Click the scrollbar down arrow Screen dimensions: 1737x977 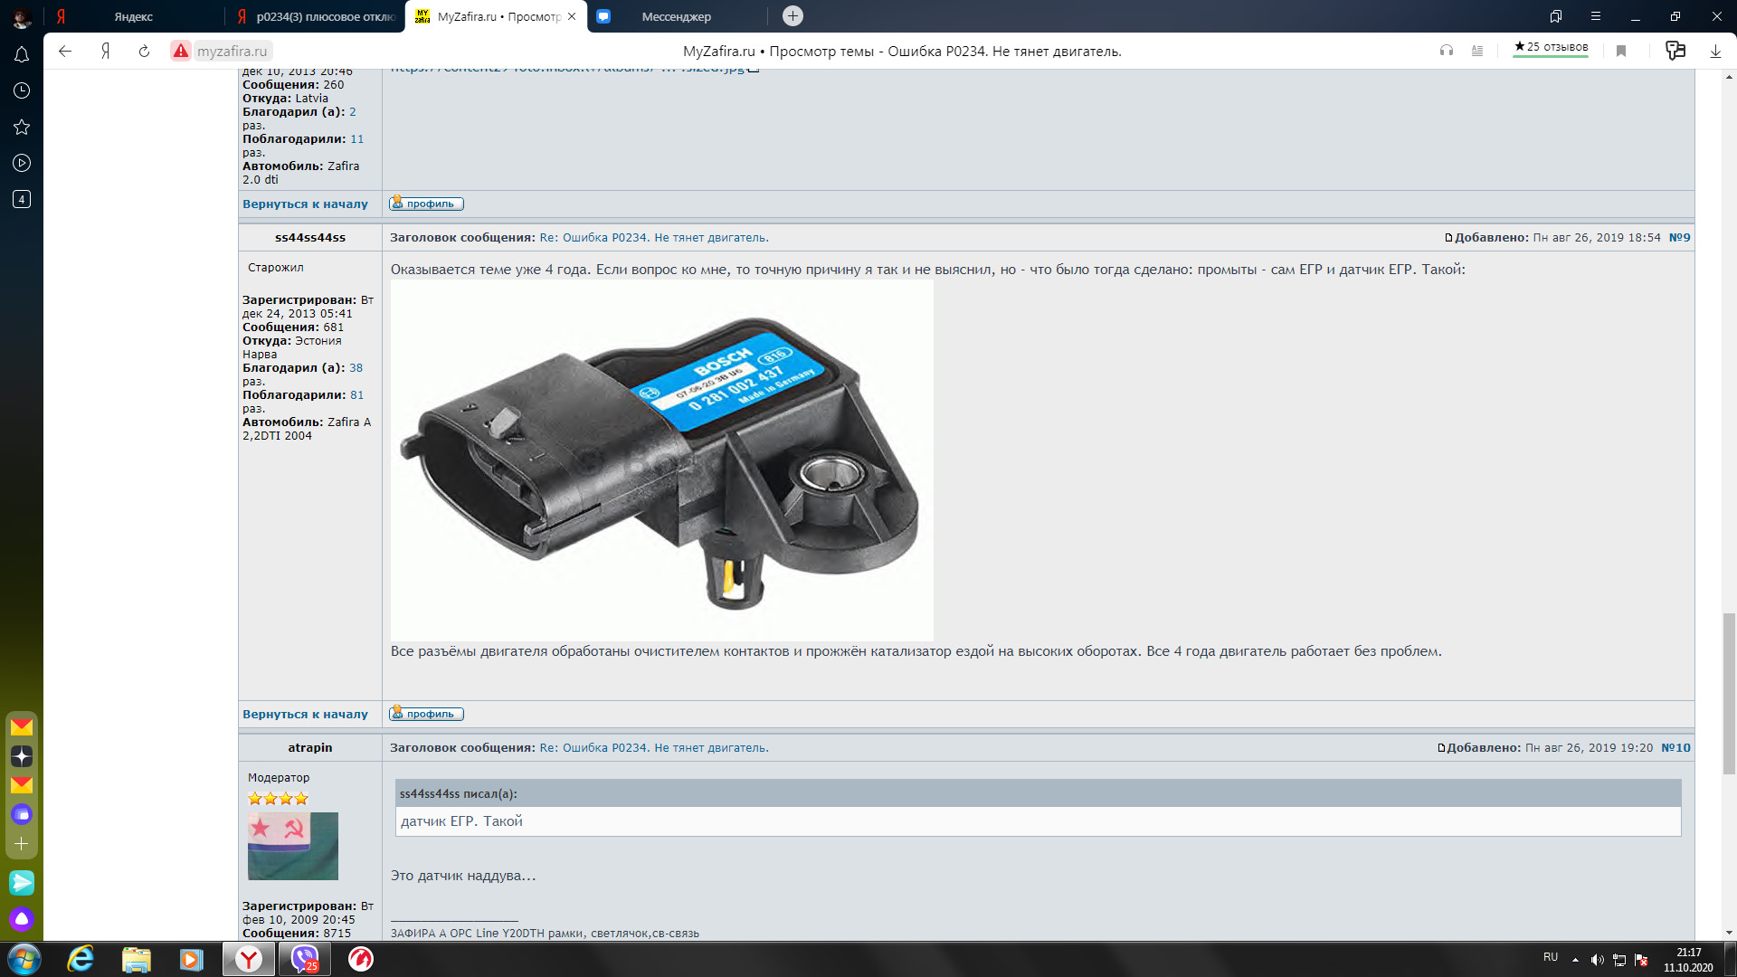point(1729,933)
